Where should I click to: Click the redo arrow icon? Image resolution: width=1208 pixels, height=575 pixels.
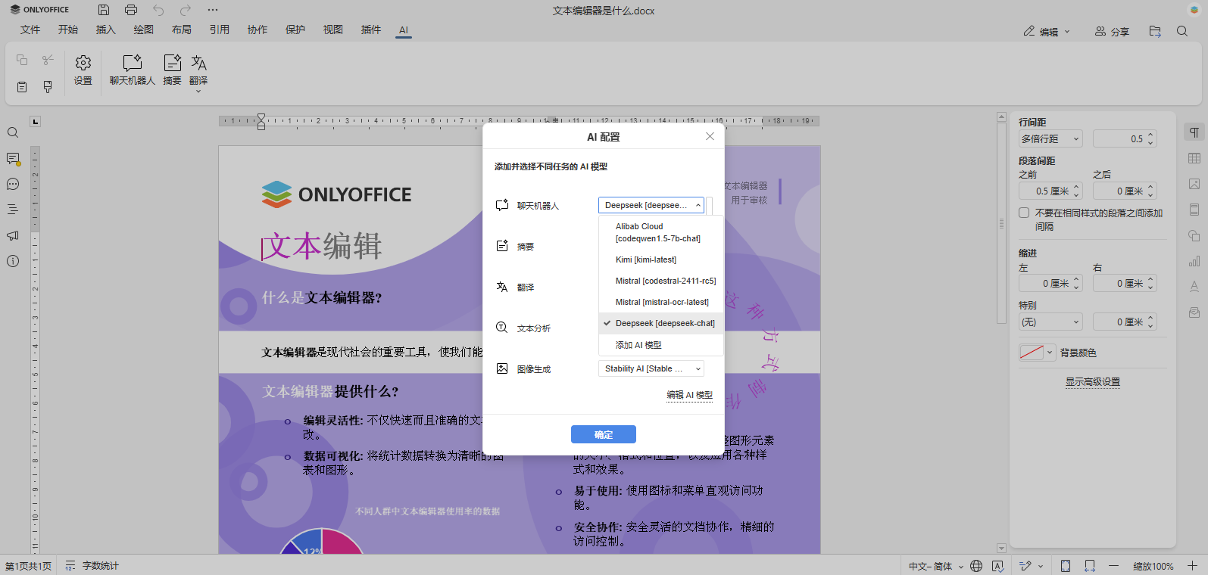coord(186,10)
